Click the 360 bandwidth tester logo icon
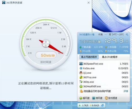 pyautogui.click(x=4, y=3)
